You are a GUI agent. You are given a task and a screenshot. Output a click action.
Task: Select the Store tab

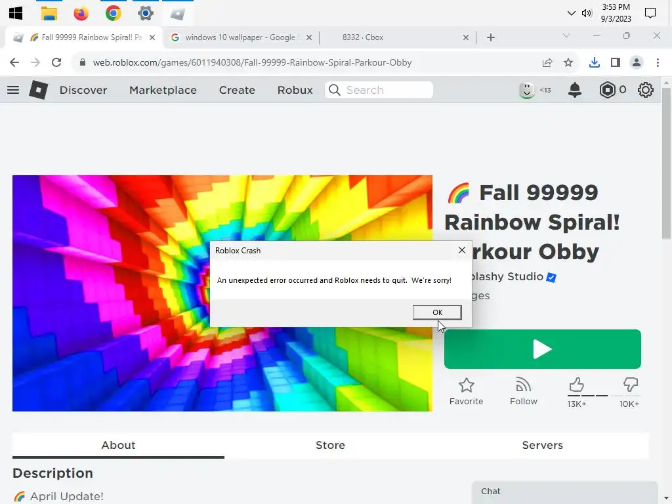click(x=330, y=446)
